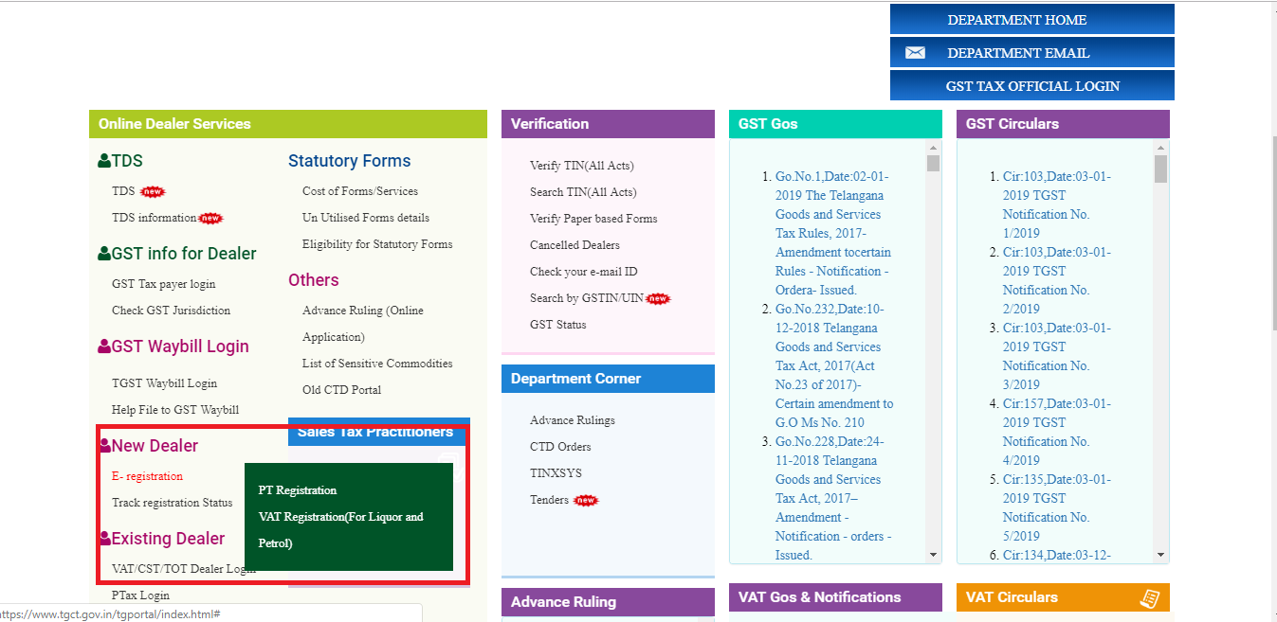Screen dimensions: 1277x622
Task: Open Cancelled Dealers link
Action: pyautogui.click(x=575, y=245)
